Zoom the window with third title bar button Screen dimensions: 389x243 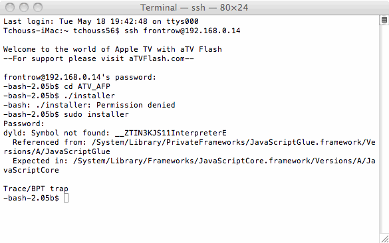tap(38, 7)
